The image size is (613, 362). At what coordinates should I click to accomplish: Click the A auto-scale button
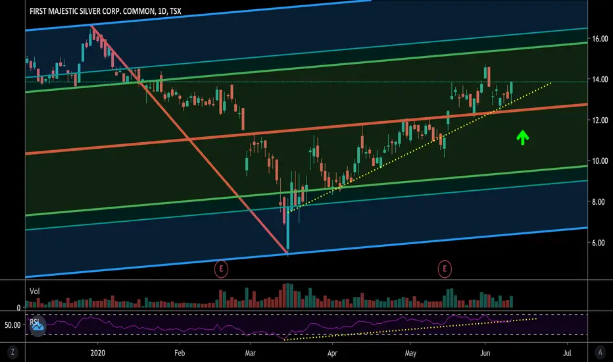pyautogui.click(x=600, y=352)
